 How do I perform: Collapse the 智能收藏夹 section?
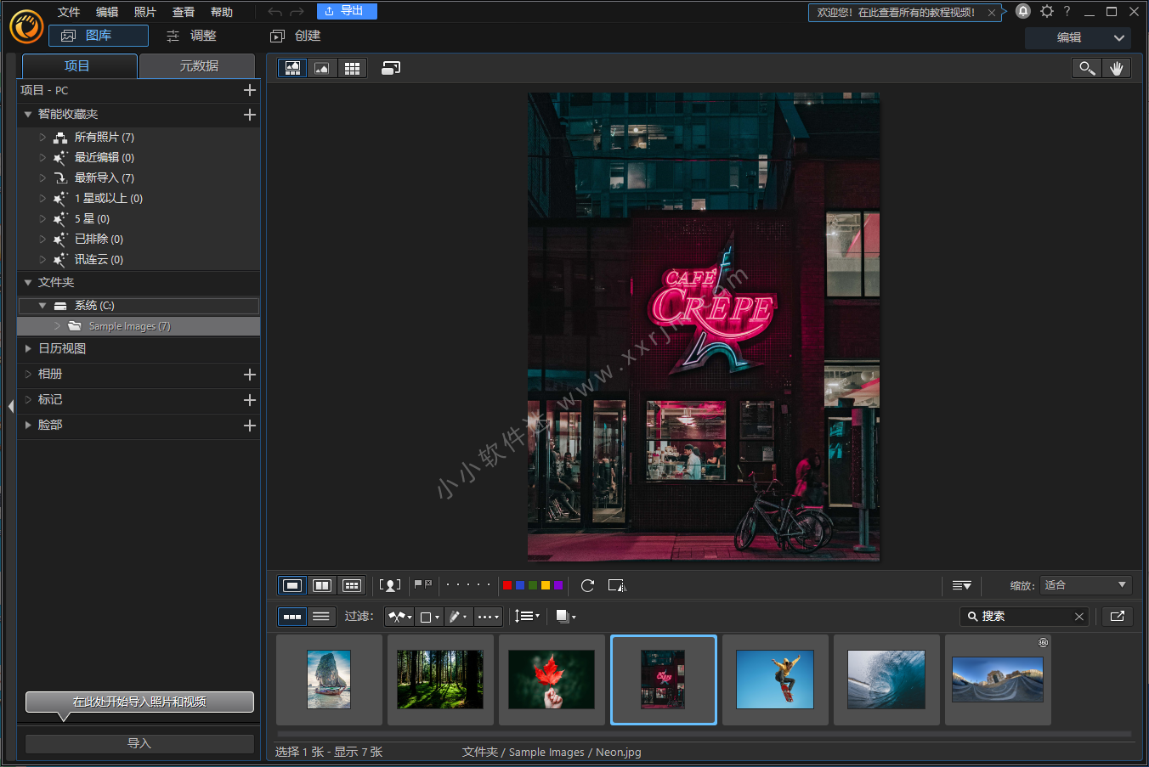coord(28,115)
